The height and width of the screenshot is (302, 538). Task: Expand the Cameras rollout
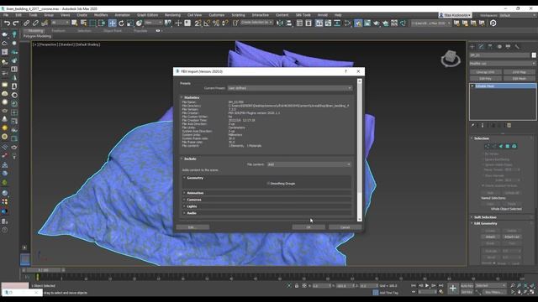tap(185, 200)
